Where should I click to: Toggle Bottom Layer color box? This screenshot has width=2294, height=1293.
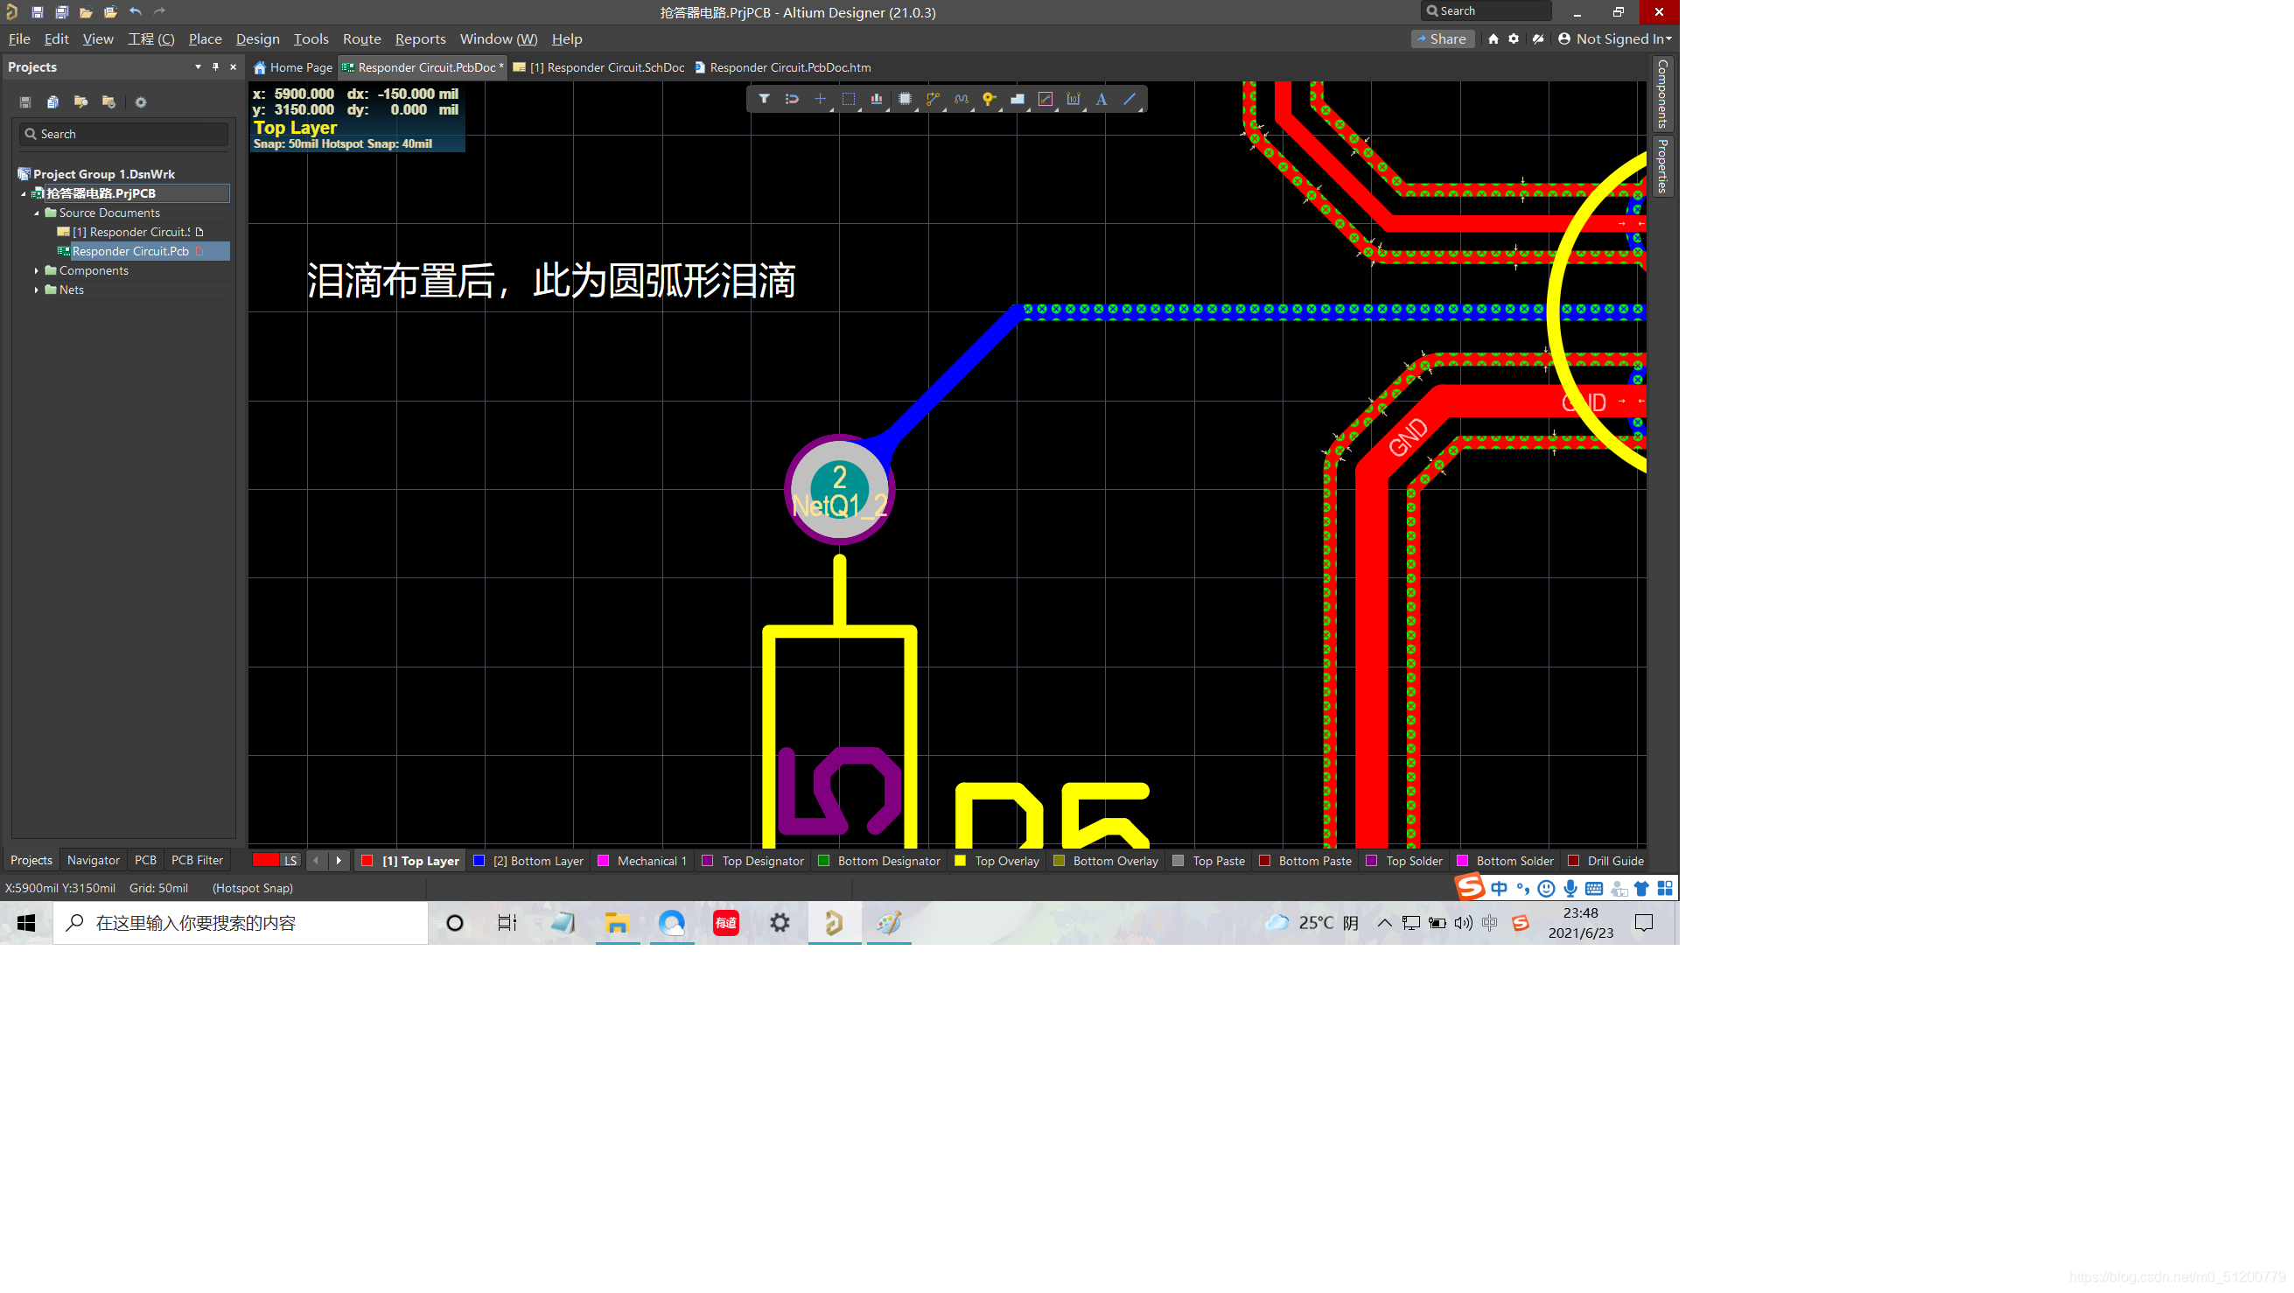pos(479,860)
